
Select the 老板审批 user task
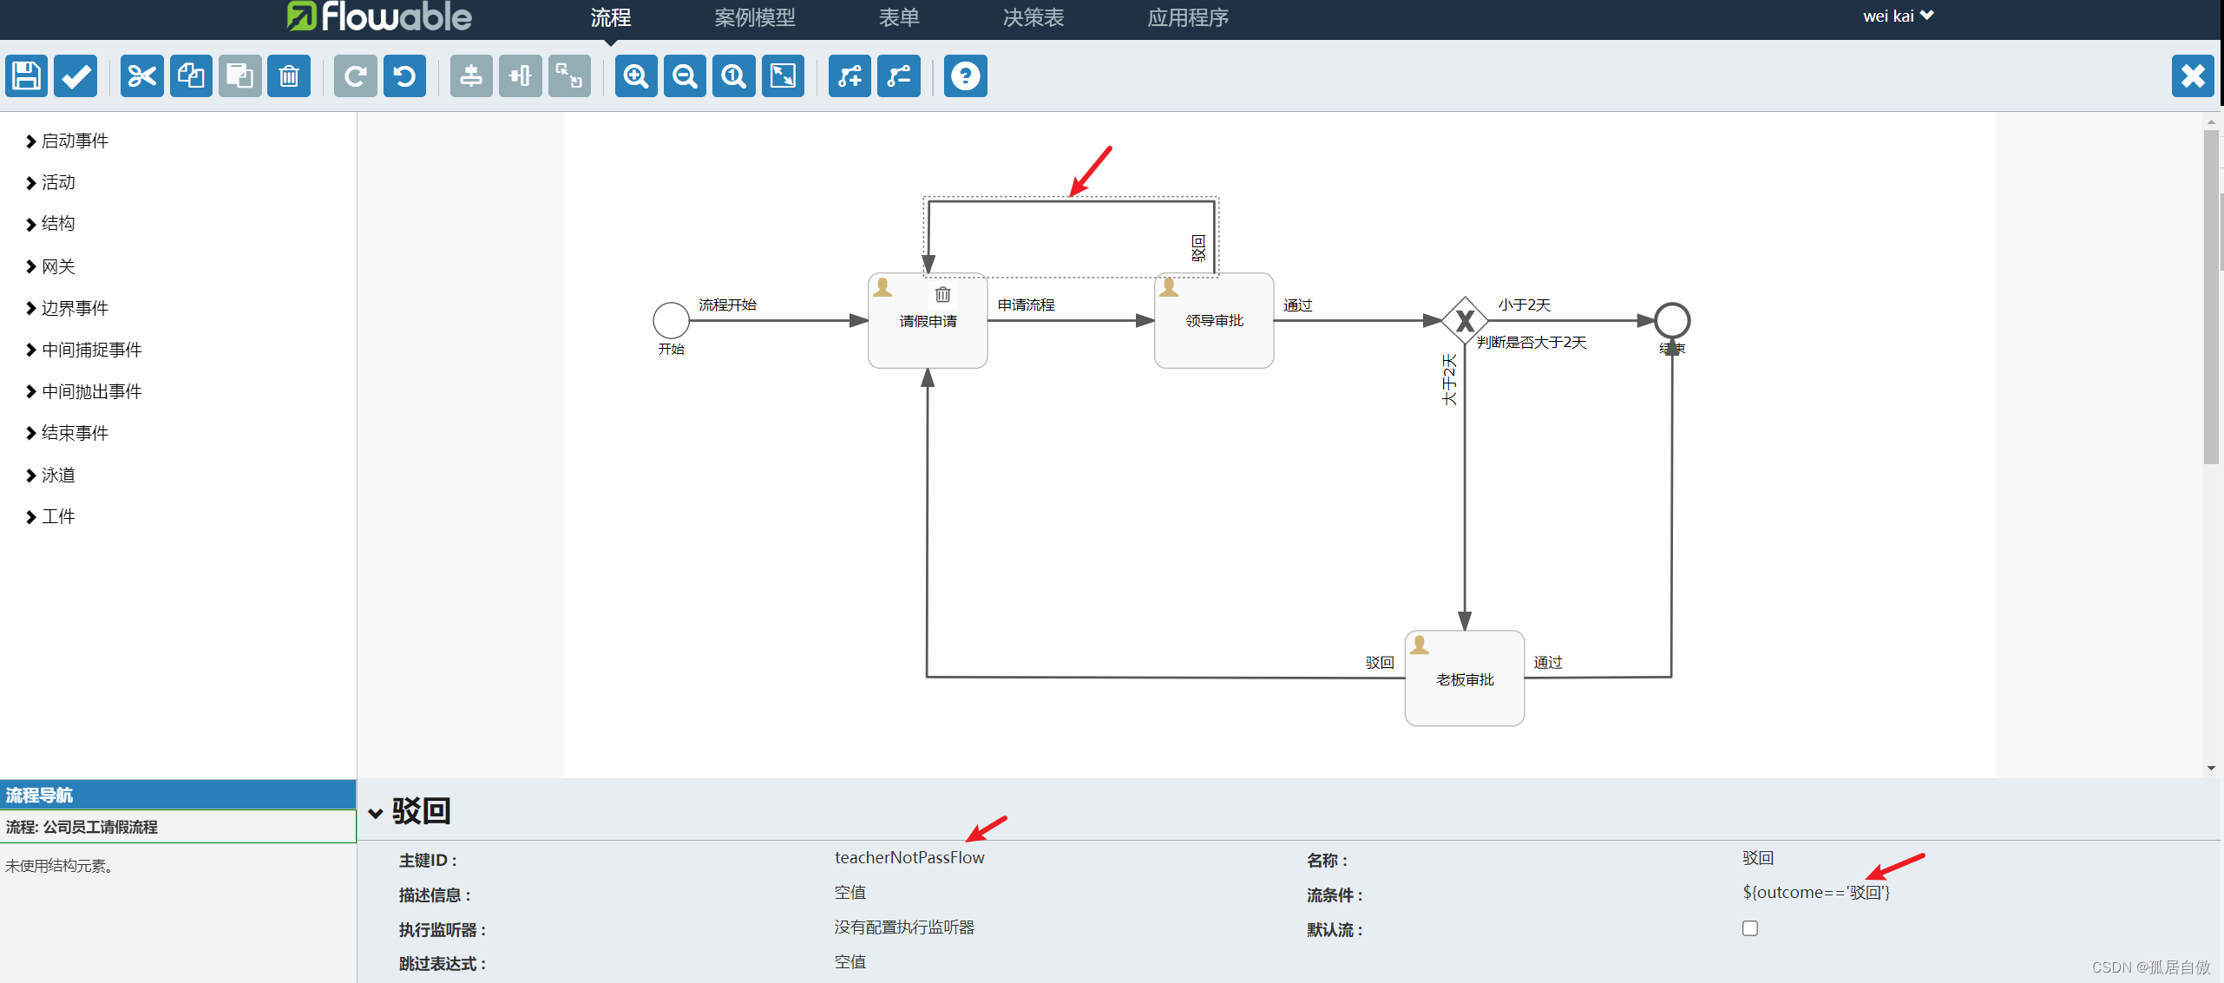tap(1465, 678)
